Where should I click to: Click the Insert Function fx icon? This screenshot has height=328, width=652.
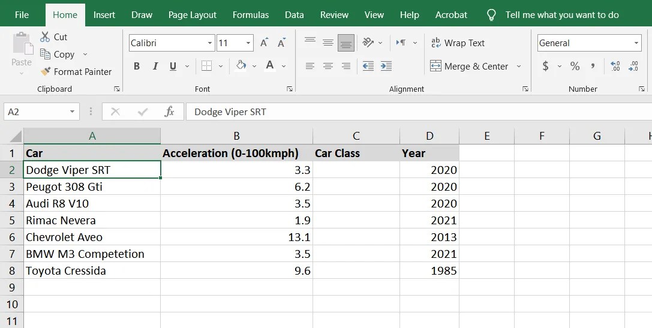[169, 112]
